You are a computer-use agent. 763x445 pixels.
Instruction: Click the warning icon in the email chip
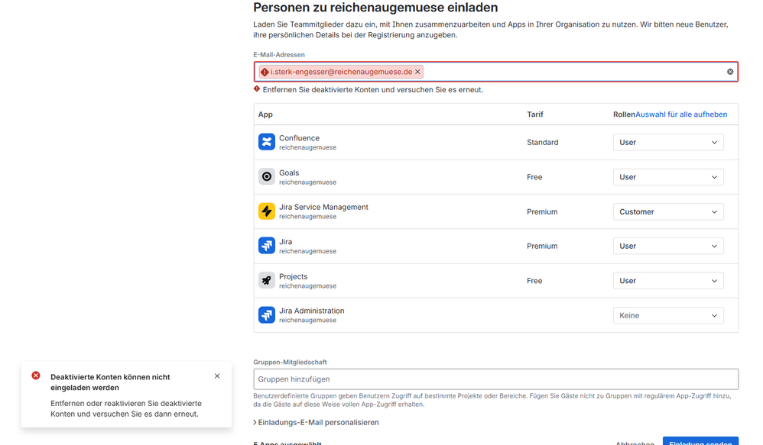pyautogui.click(x=265, y=72)
